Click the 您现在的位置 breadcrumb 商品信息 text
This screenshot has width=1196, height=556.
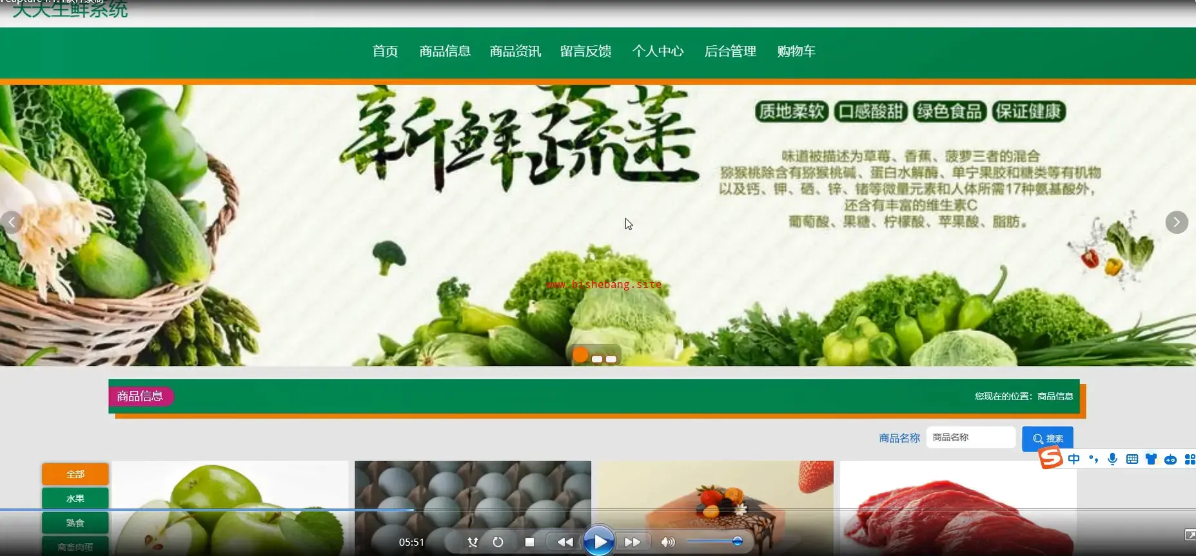pos(1055,396)
